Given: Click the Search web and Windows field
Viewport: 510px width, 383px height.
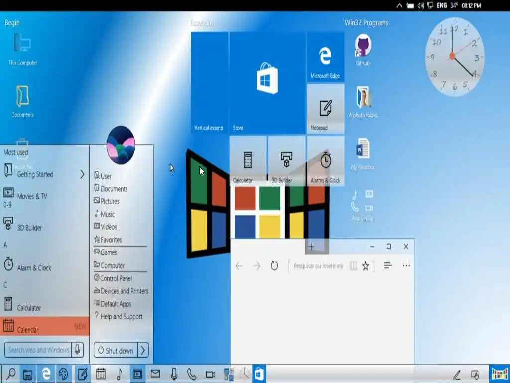Looking at the screenshot, I should click(38, 350).
